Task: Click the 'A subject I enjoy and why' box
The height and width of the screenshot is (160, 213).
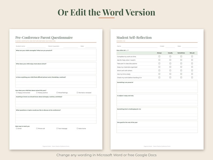Action: pos(157,100)
